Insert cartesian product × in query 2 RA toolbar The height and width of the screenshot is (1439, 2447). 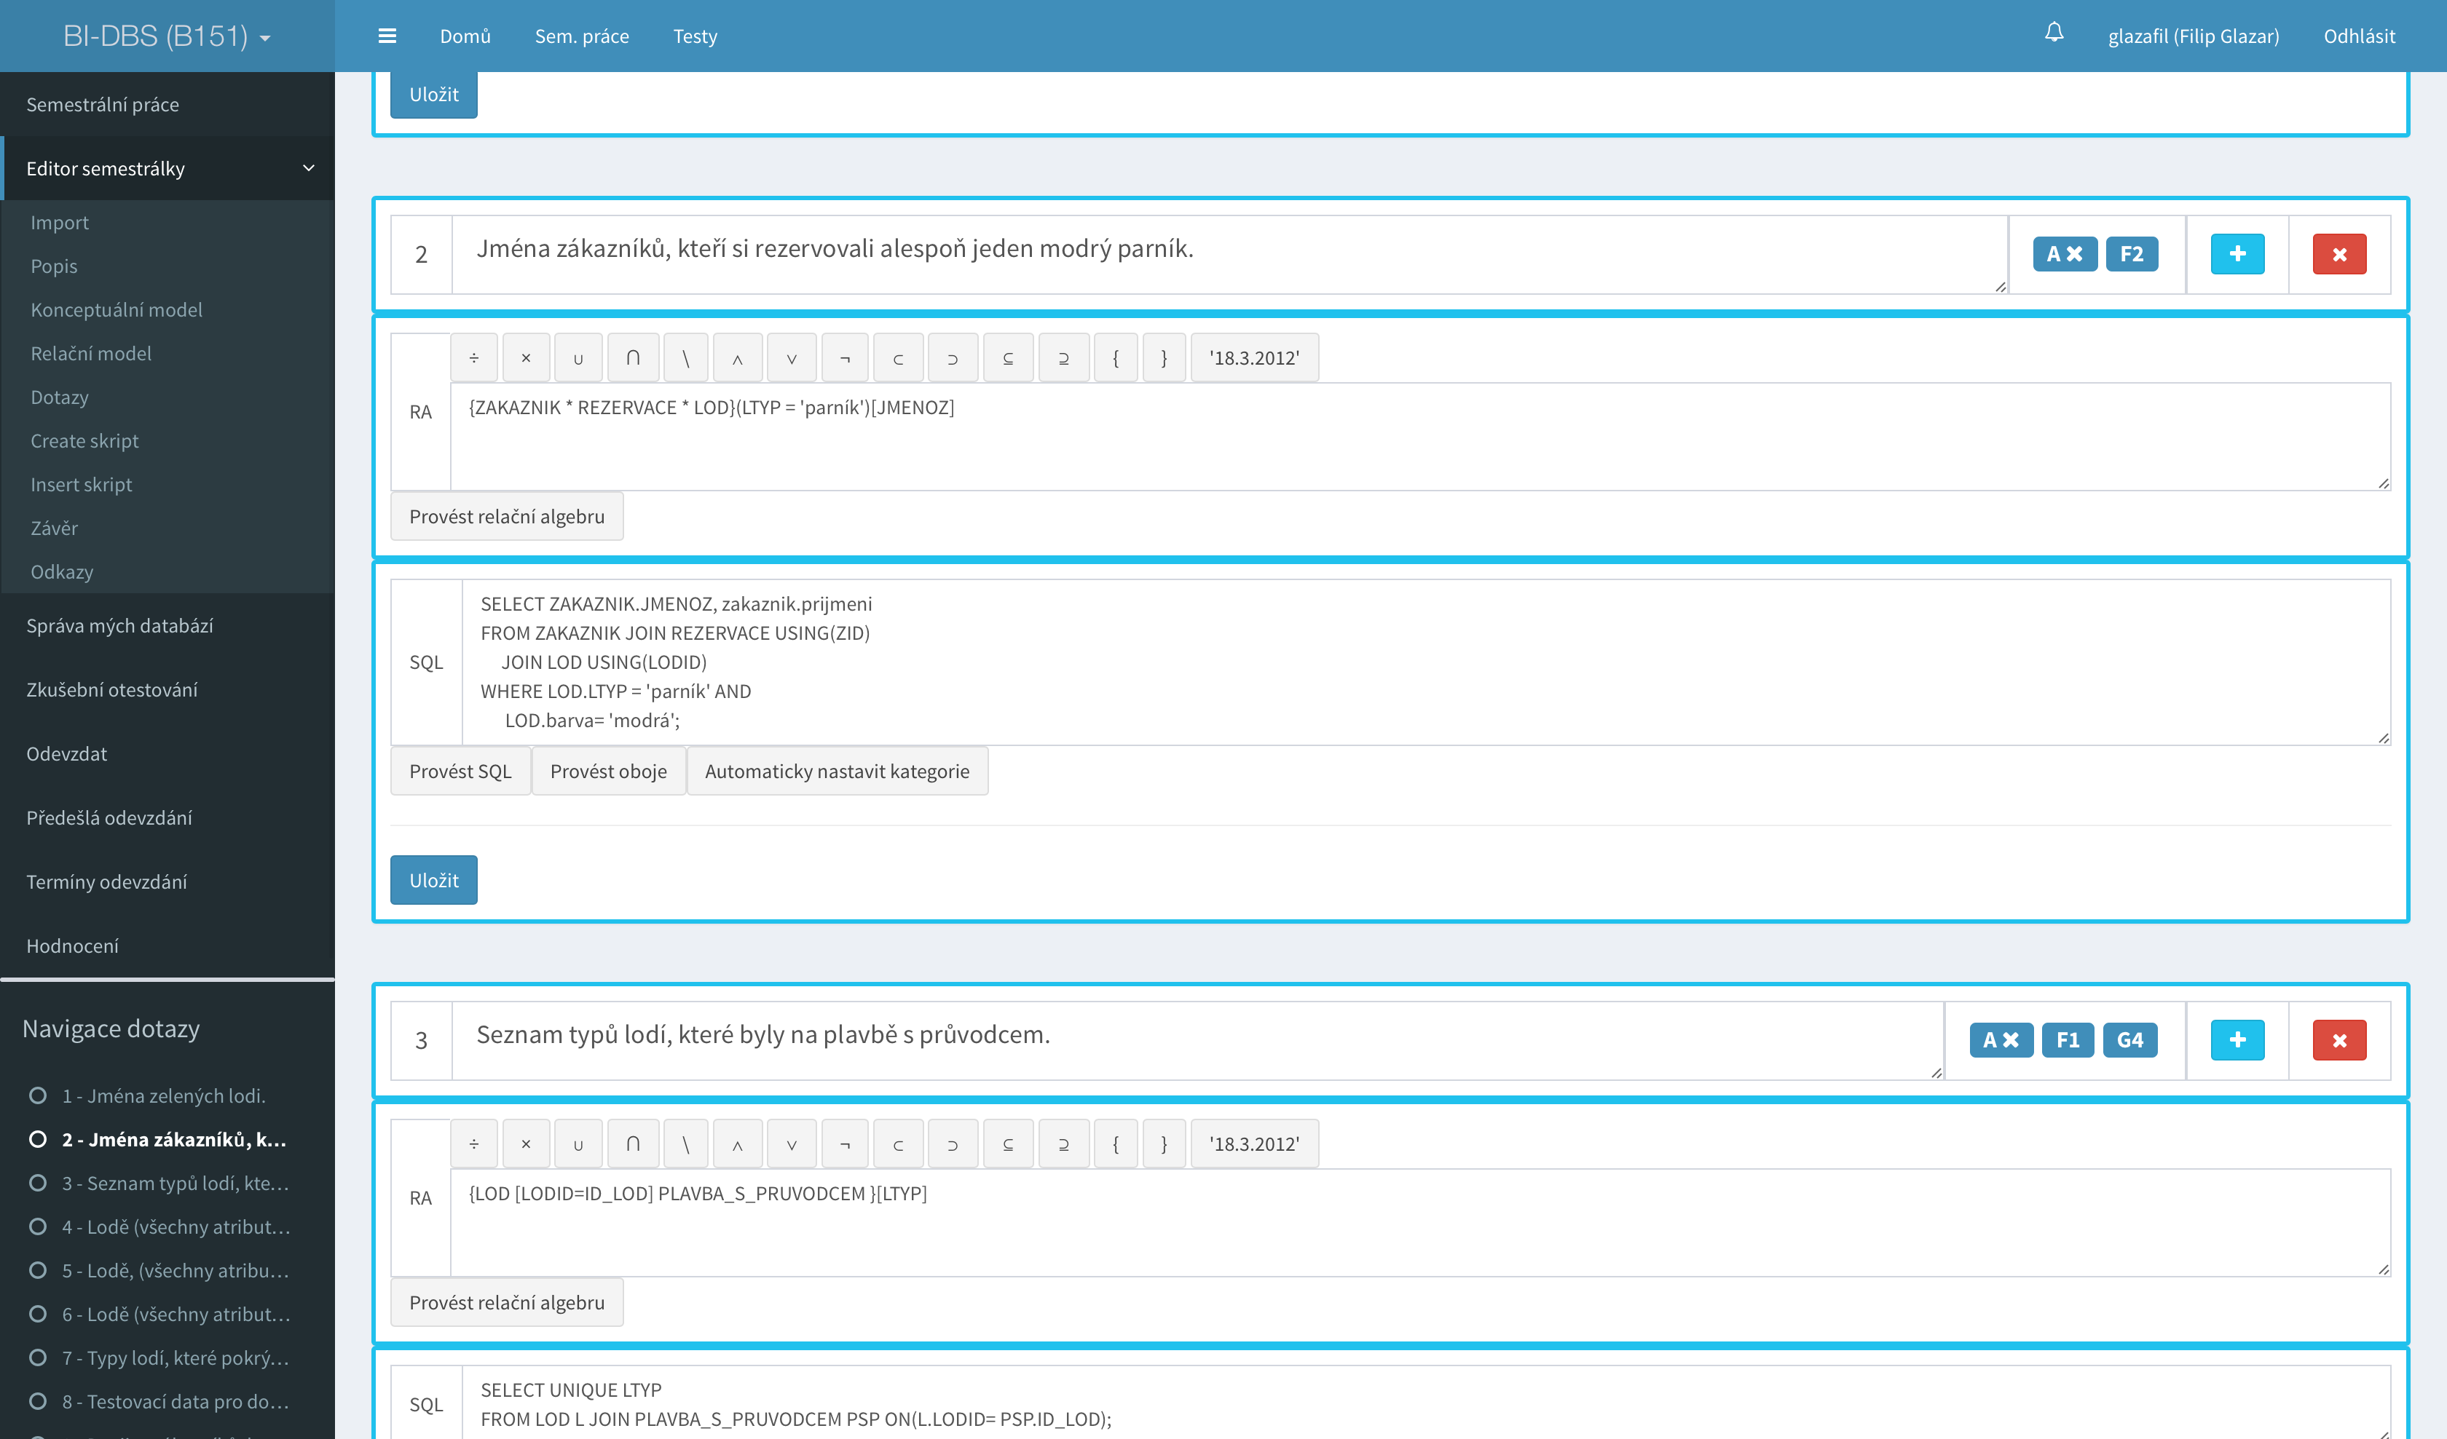tap(527, 358)
